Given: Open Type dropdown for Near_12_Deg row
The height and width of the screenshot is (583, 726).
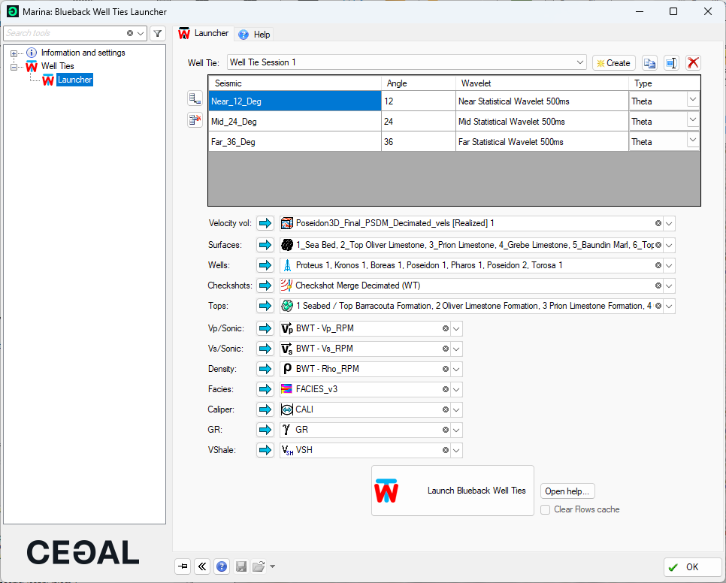Looking at the screenshot, I should (693, 99).
